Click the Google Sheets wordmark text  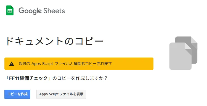coord(42,11)
